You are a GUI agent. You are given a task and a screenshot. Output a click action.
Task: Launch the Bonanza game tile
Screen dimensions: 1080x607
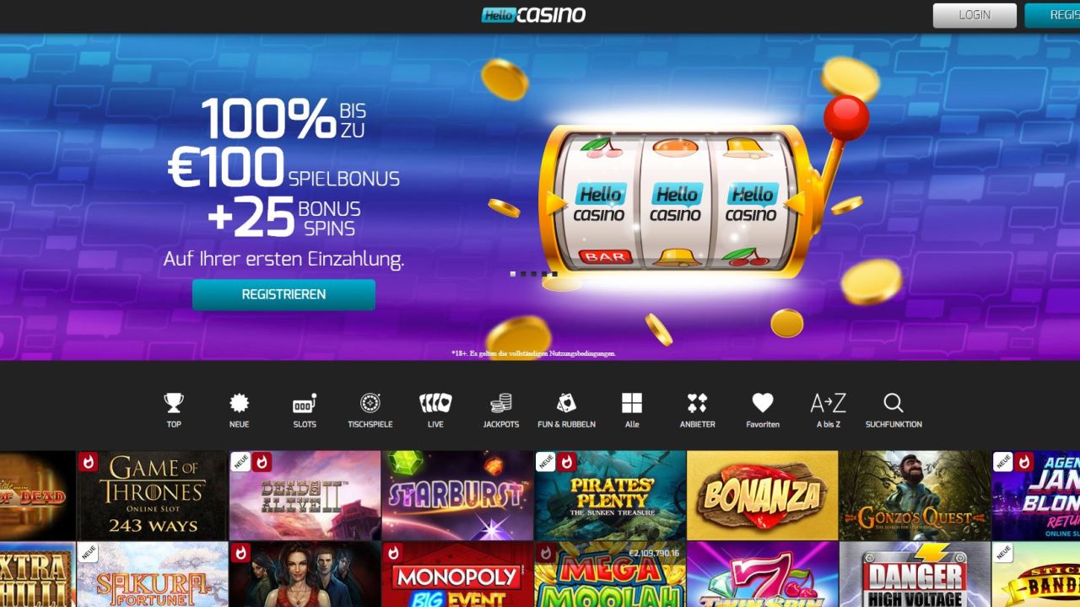pyautogui.click(x=763, y=496)
